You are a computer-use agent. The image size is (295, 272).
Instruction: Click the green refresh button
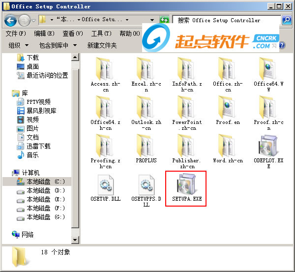pos(164,20)
